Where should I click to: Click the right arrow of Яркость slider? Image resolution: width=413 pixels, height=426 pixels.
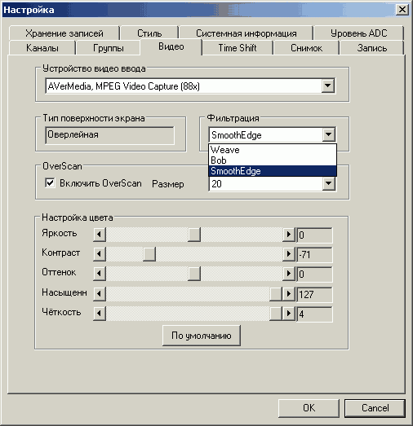[x=289, y=235]
